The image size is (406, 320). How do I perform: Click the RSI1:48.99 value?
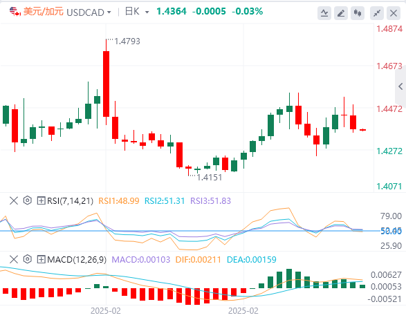[x=119, y=200]
